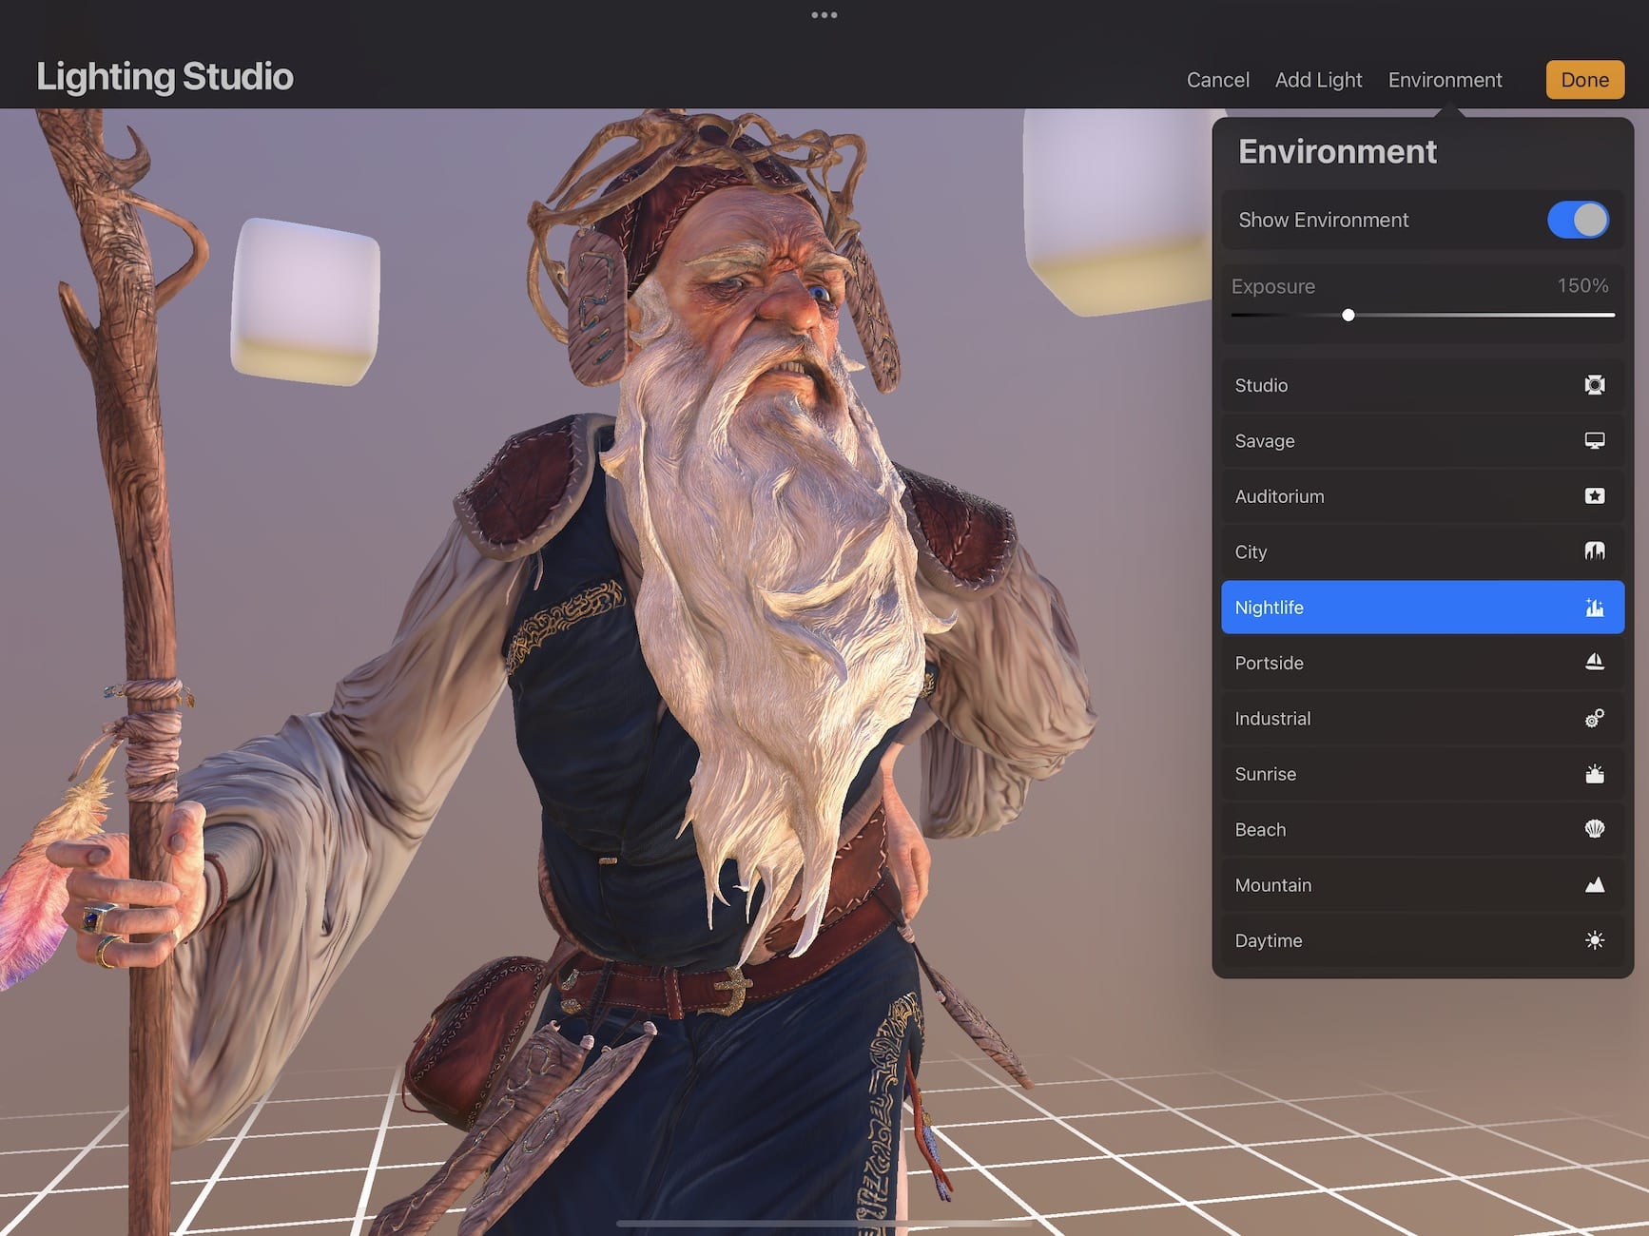Click the buildings icon for City
Screen dimensions: 1649x1236
tap(1594, 551)
